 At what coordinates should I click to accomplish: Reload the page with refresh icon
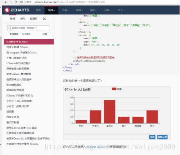16,2
